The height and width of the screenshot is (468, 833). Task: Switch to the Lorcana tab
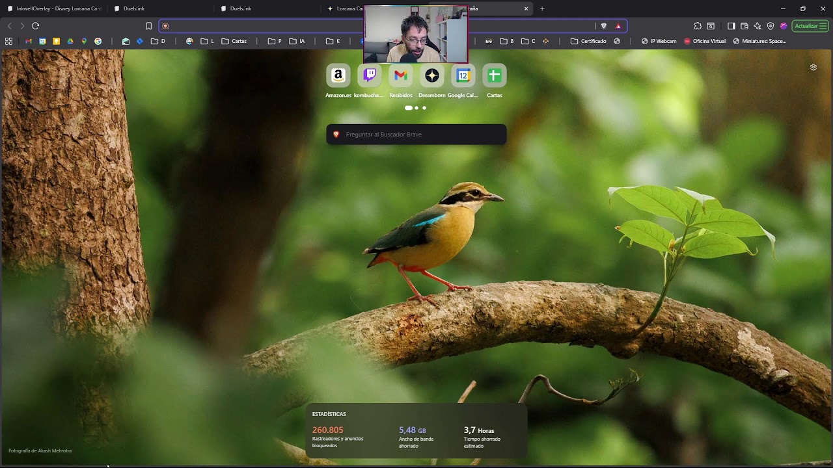(x=345, y=8)
